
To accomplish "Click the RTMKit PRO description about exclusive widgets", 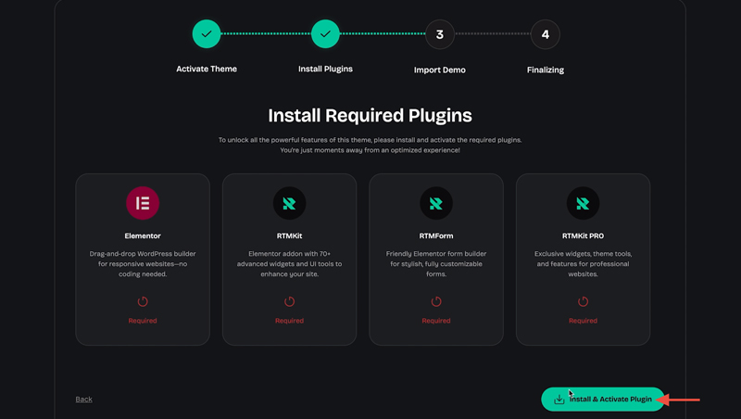I will (x=583, y=264).
